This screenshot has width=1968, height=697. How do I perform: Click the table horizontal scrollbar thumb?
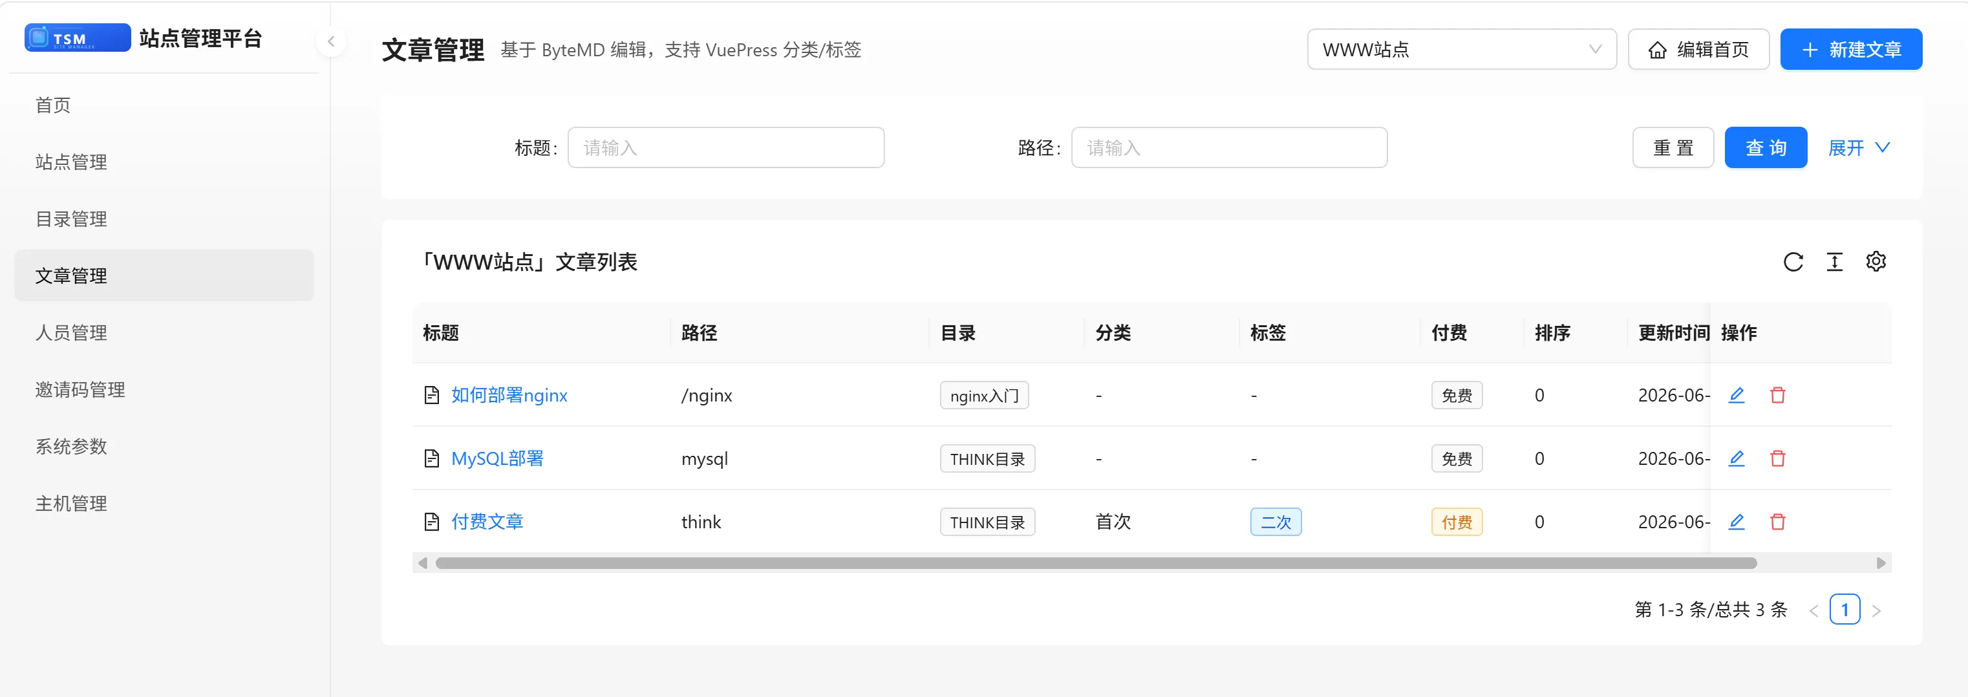point(1096,563)
